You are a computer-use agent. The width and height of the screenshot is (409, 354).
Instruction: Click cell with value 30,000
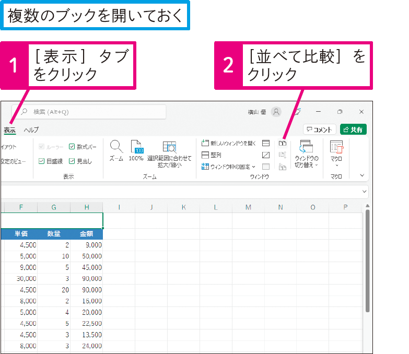click(x=21, y=279)
